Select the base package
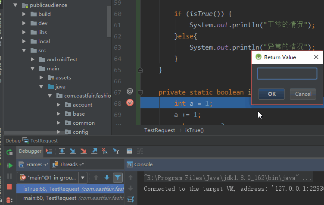This screenshot has height=205, width=324. (78, 114)
